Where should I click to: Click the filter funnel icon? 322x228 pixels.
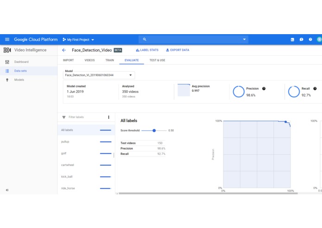64,117
